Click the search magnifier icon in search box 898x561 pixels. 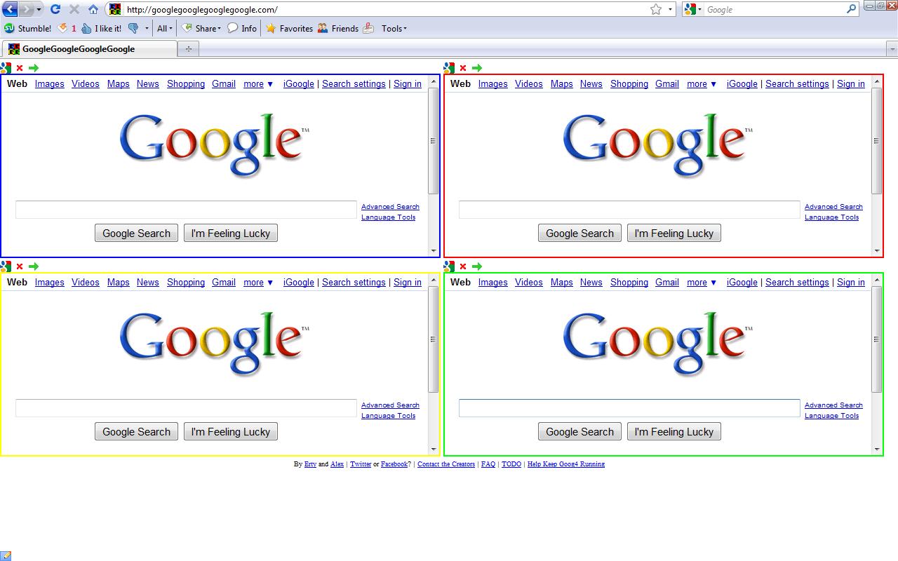(x=851, y=9)
